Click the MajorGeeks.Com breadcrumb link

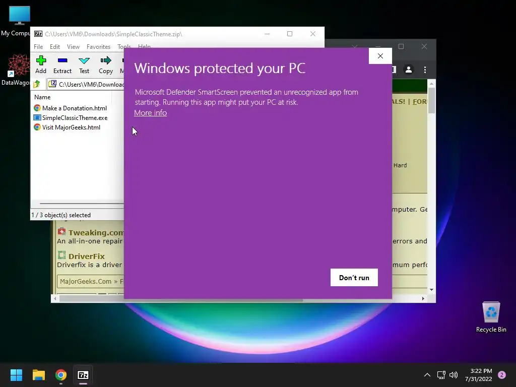pos(86,281)
